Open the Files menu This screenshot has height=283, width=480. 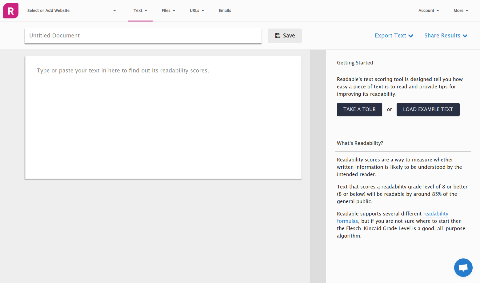pos(168,11)
